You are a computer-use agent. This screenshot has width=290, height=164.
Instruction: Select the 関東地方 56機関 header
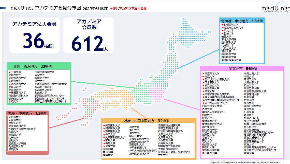pos(242,69)
